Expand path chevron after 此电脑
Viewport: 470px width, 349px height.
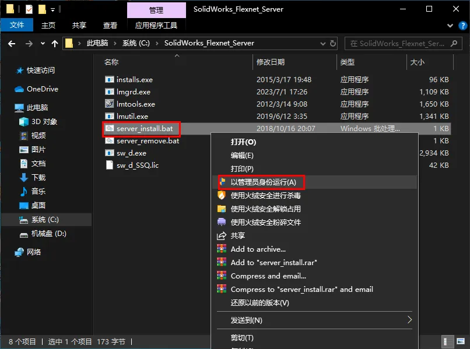[x=115, y=44]
